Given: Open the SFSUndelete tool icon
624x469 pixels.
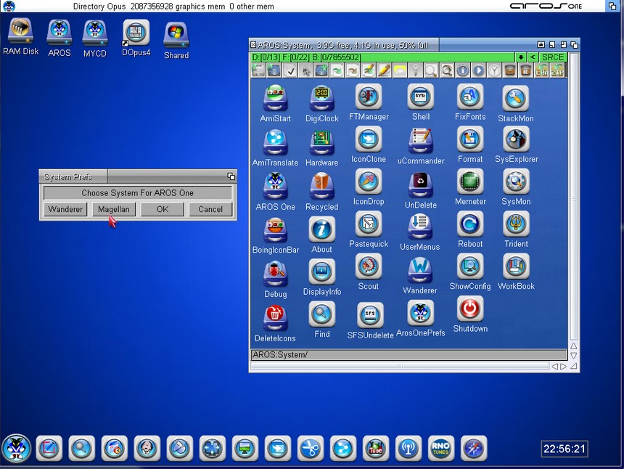Looking at the screenshot, I should click(370, 316).
